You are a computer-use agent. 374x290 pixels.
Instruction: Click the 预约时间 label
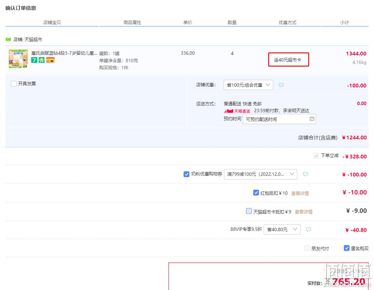coord(232,119)
